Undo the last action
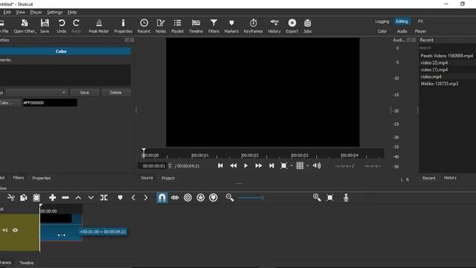476x268 pixels. (62, 26)
